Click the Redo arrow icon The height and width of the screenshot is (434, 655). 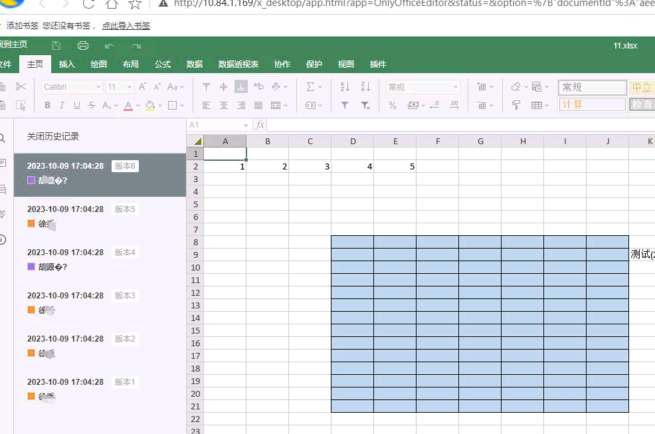click(136, 46)
